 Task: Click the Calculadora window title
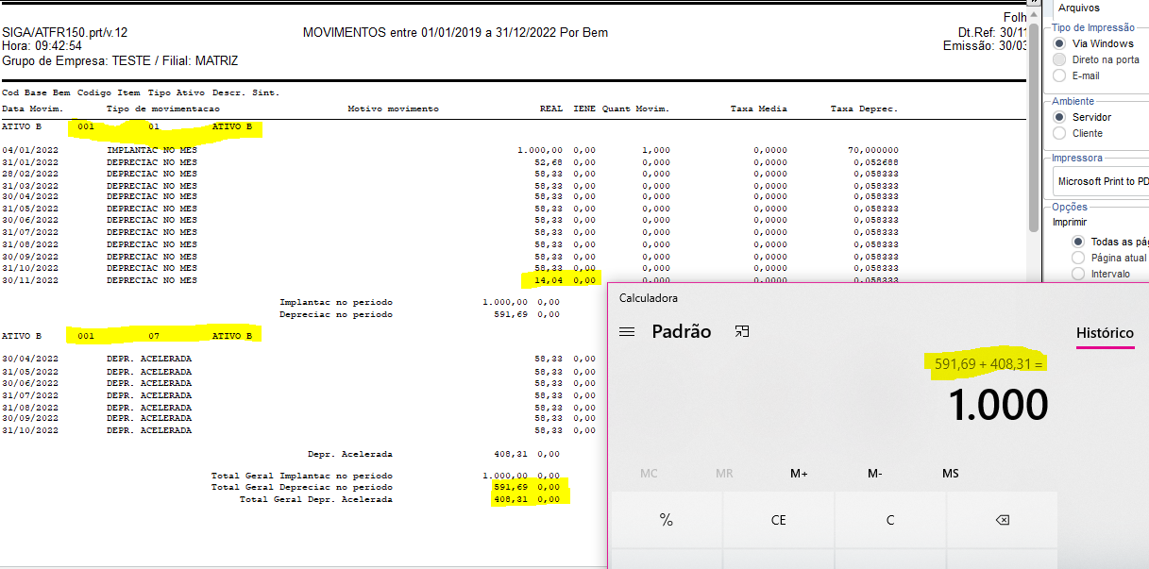click(x=649, y=298)
